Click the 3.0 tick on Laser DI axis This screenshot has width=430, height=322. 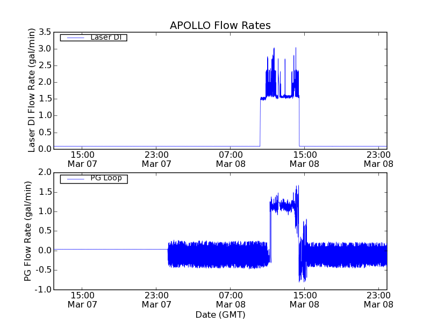45,49
